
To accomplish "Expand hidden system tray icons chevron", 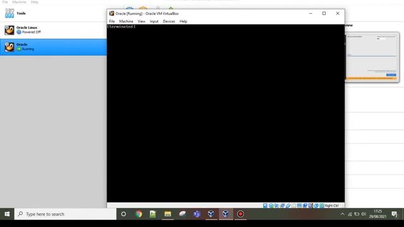I will pos(342,214).
